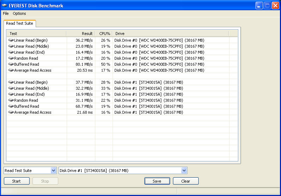Minimize the EVEREST Disk Benchmark window
Viewport: 281px width, 196px height.
[x=259, y=6]
